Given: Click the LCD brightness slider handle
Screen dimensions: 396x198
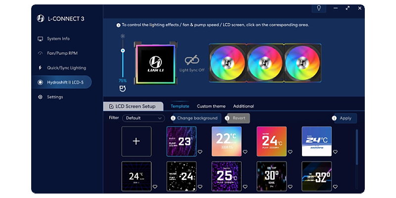Looking at the screenshot, I should [122, 50].
